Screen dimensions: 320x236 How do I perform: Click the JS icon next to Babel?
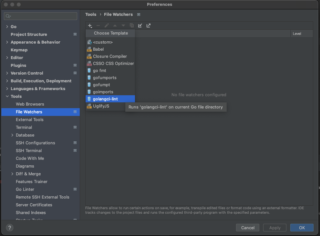(89, 49)
